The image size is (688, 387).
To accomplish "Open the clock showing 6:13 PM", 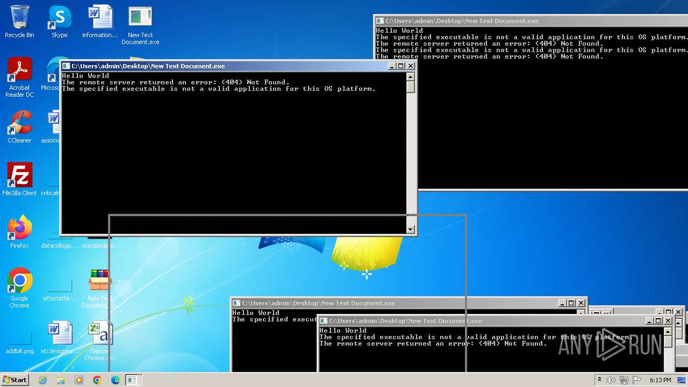I will (660, 380).
